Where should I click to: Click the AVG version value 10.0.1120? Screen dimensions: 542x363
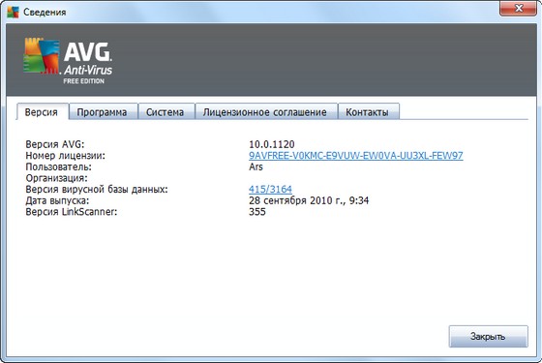(x=272, y=144)
